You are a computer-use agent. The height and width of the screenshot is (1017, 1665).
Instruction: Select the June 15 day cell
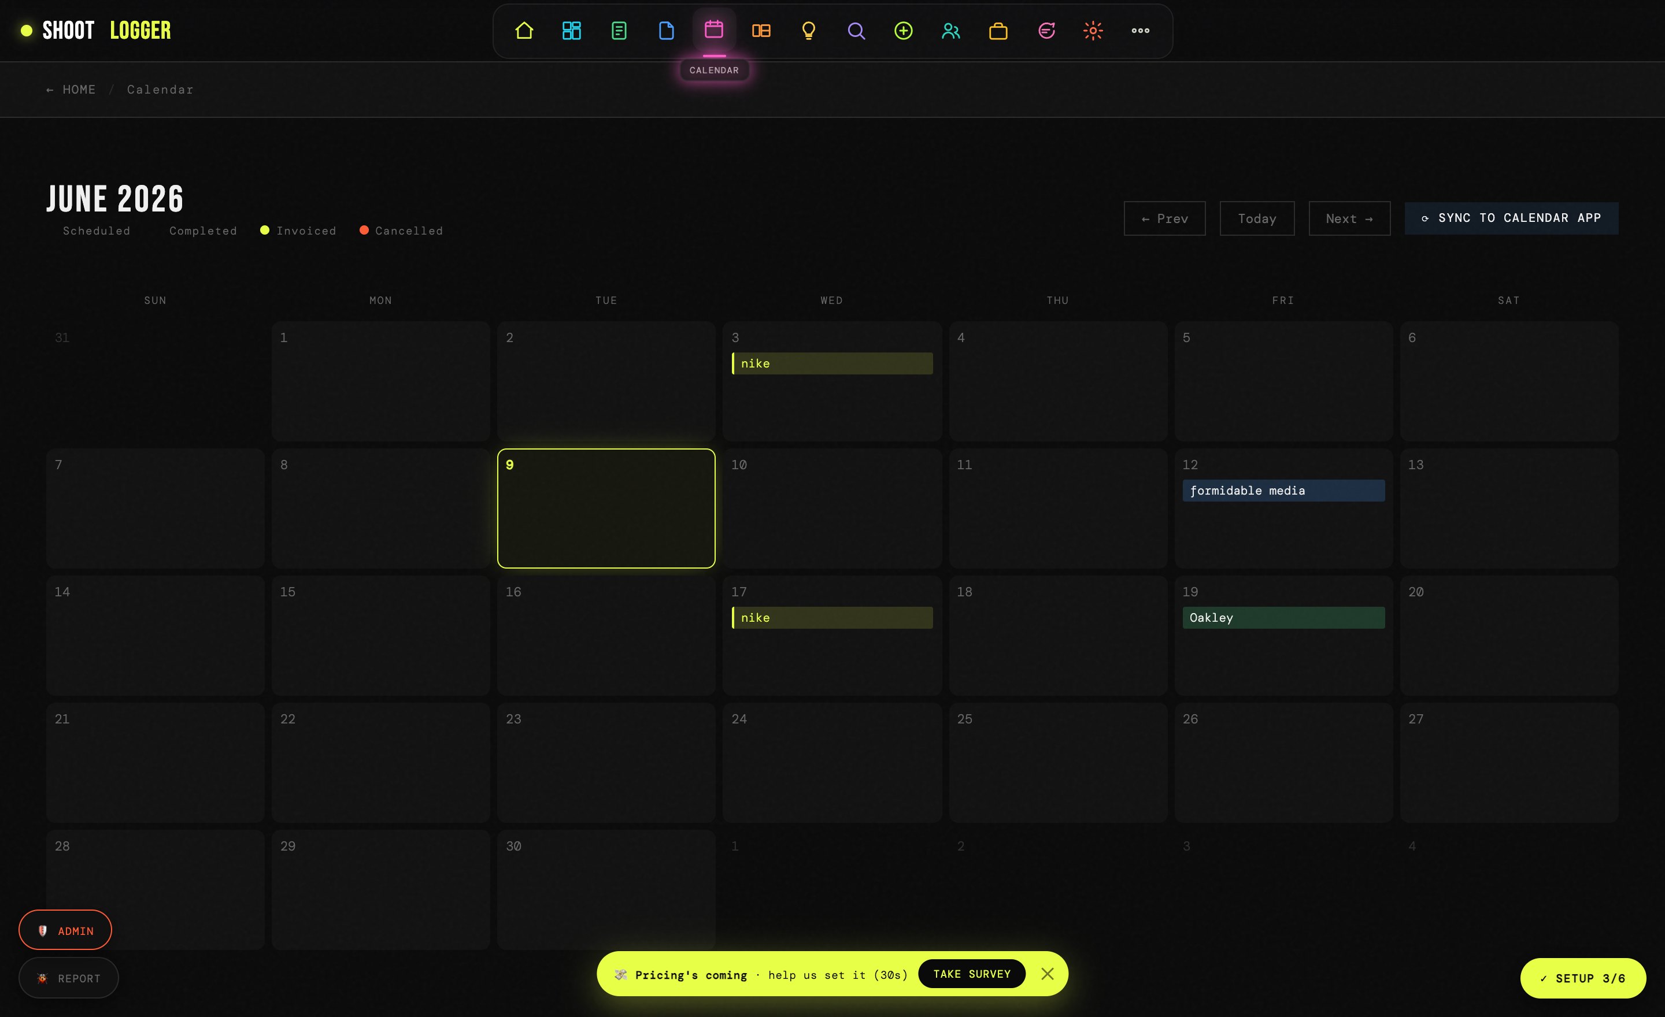(x=380, y=636)
